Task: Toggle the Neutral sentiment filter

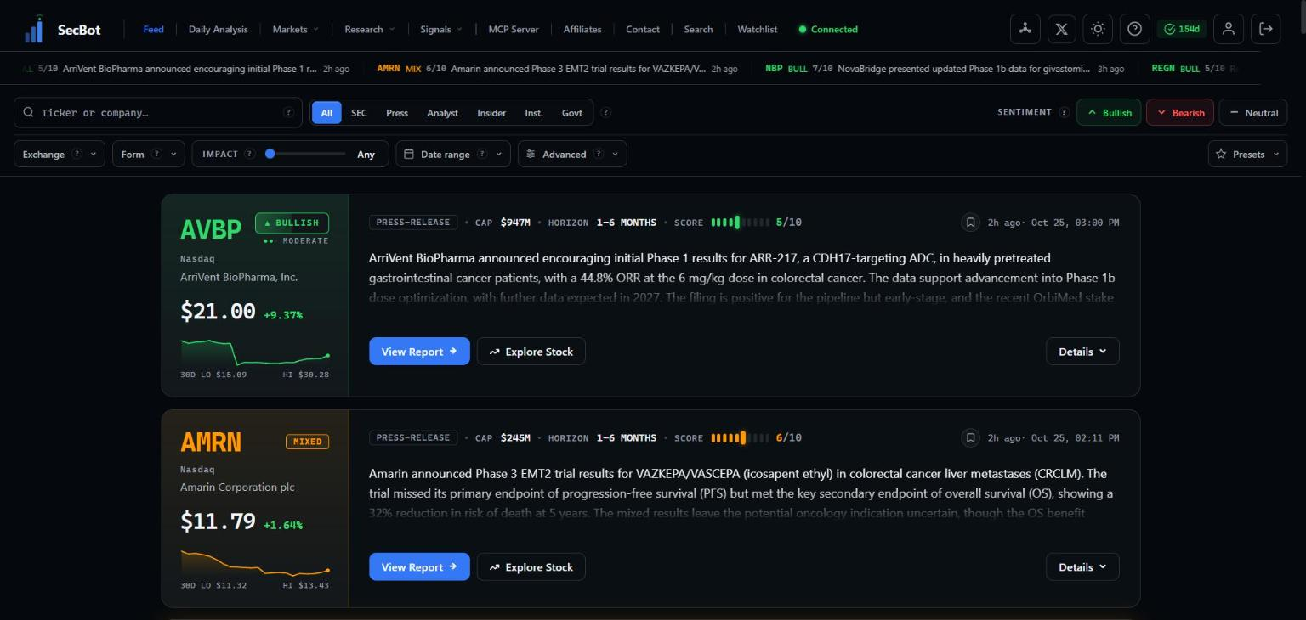Action: 1252,113
